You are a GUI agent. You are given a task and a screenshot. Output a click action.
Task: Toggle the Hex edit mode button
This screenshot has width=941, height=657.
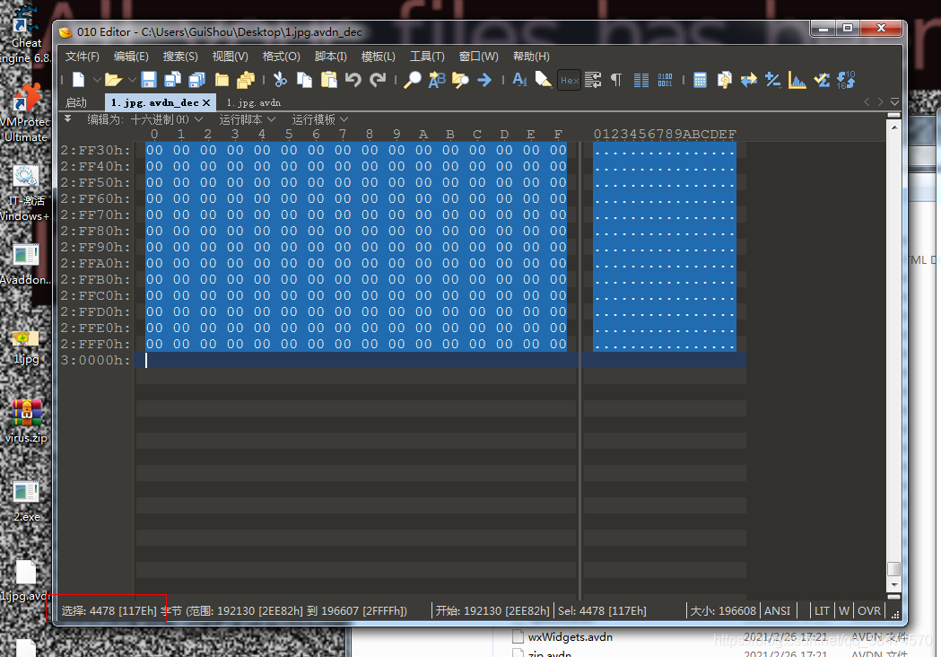click(x=569, y=80)
